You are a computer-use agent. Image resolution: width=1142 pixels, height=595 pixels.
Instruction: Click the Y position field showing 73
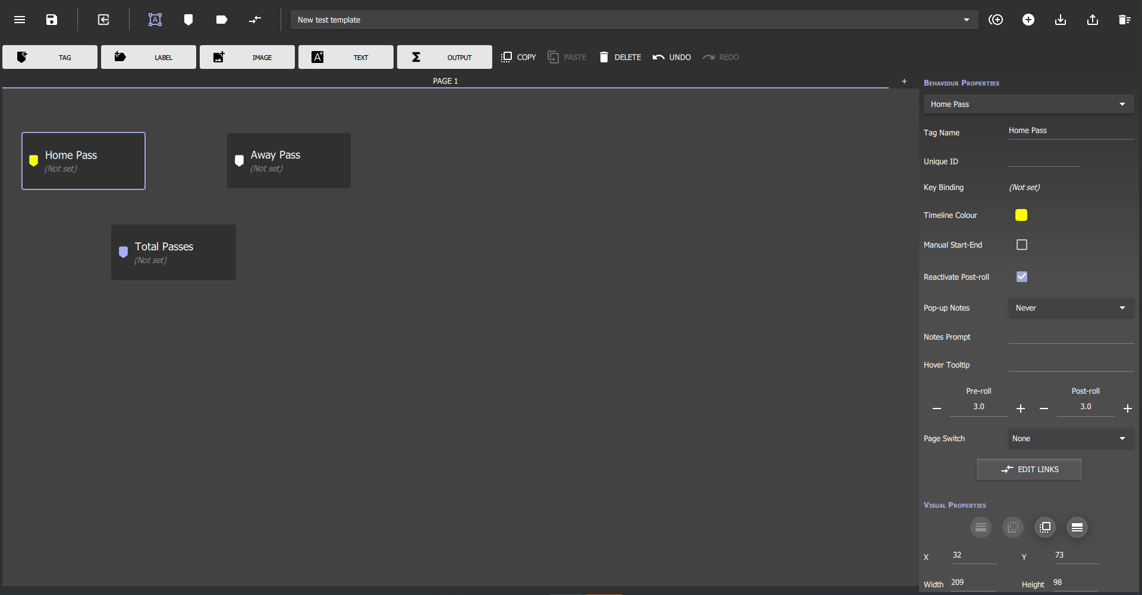coord(1077,556)
